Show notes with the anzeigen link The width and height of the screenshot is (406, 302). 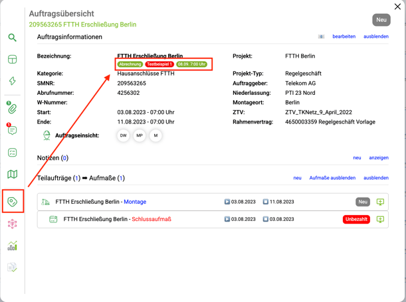(x=378, y=158)
